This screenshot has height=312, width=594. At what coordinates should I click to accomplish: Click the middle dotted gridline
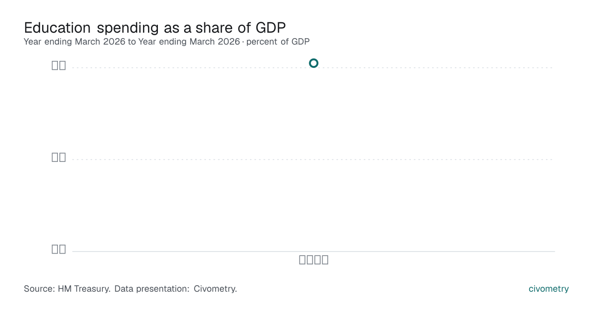313,159
